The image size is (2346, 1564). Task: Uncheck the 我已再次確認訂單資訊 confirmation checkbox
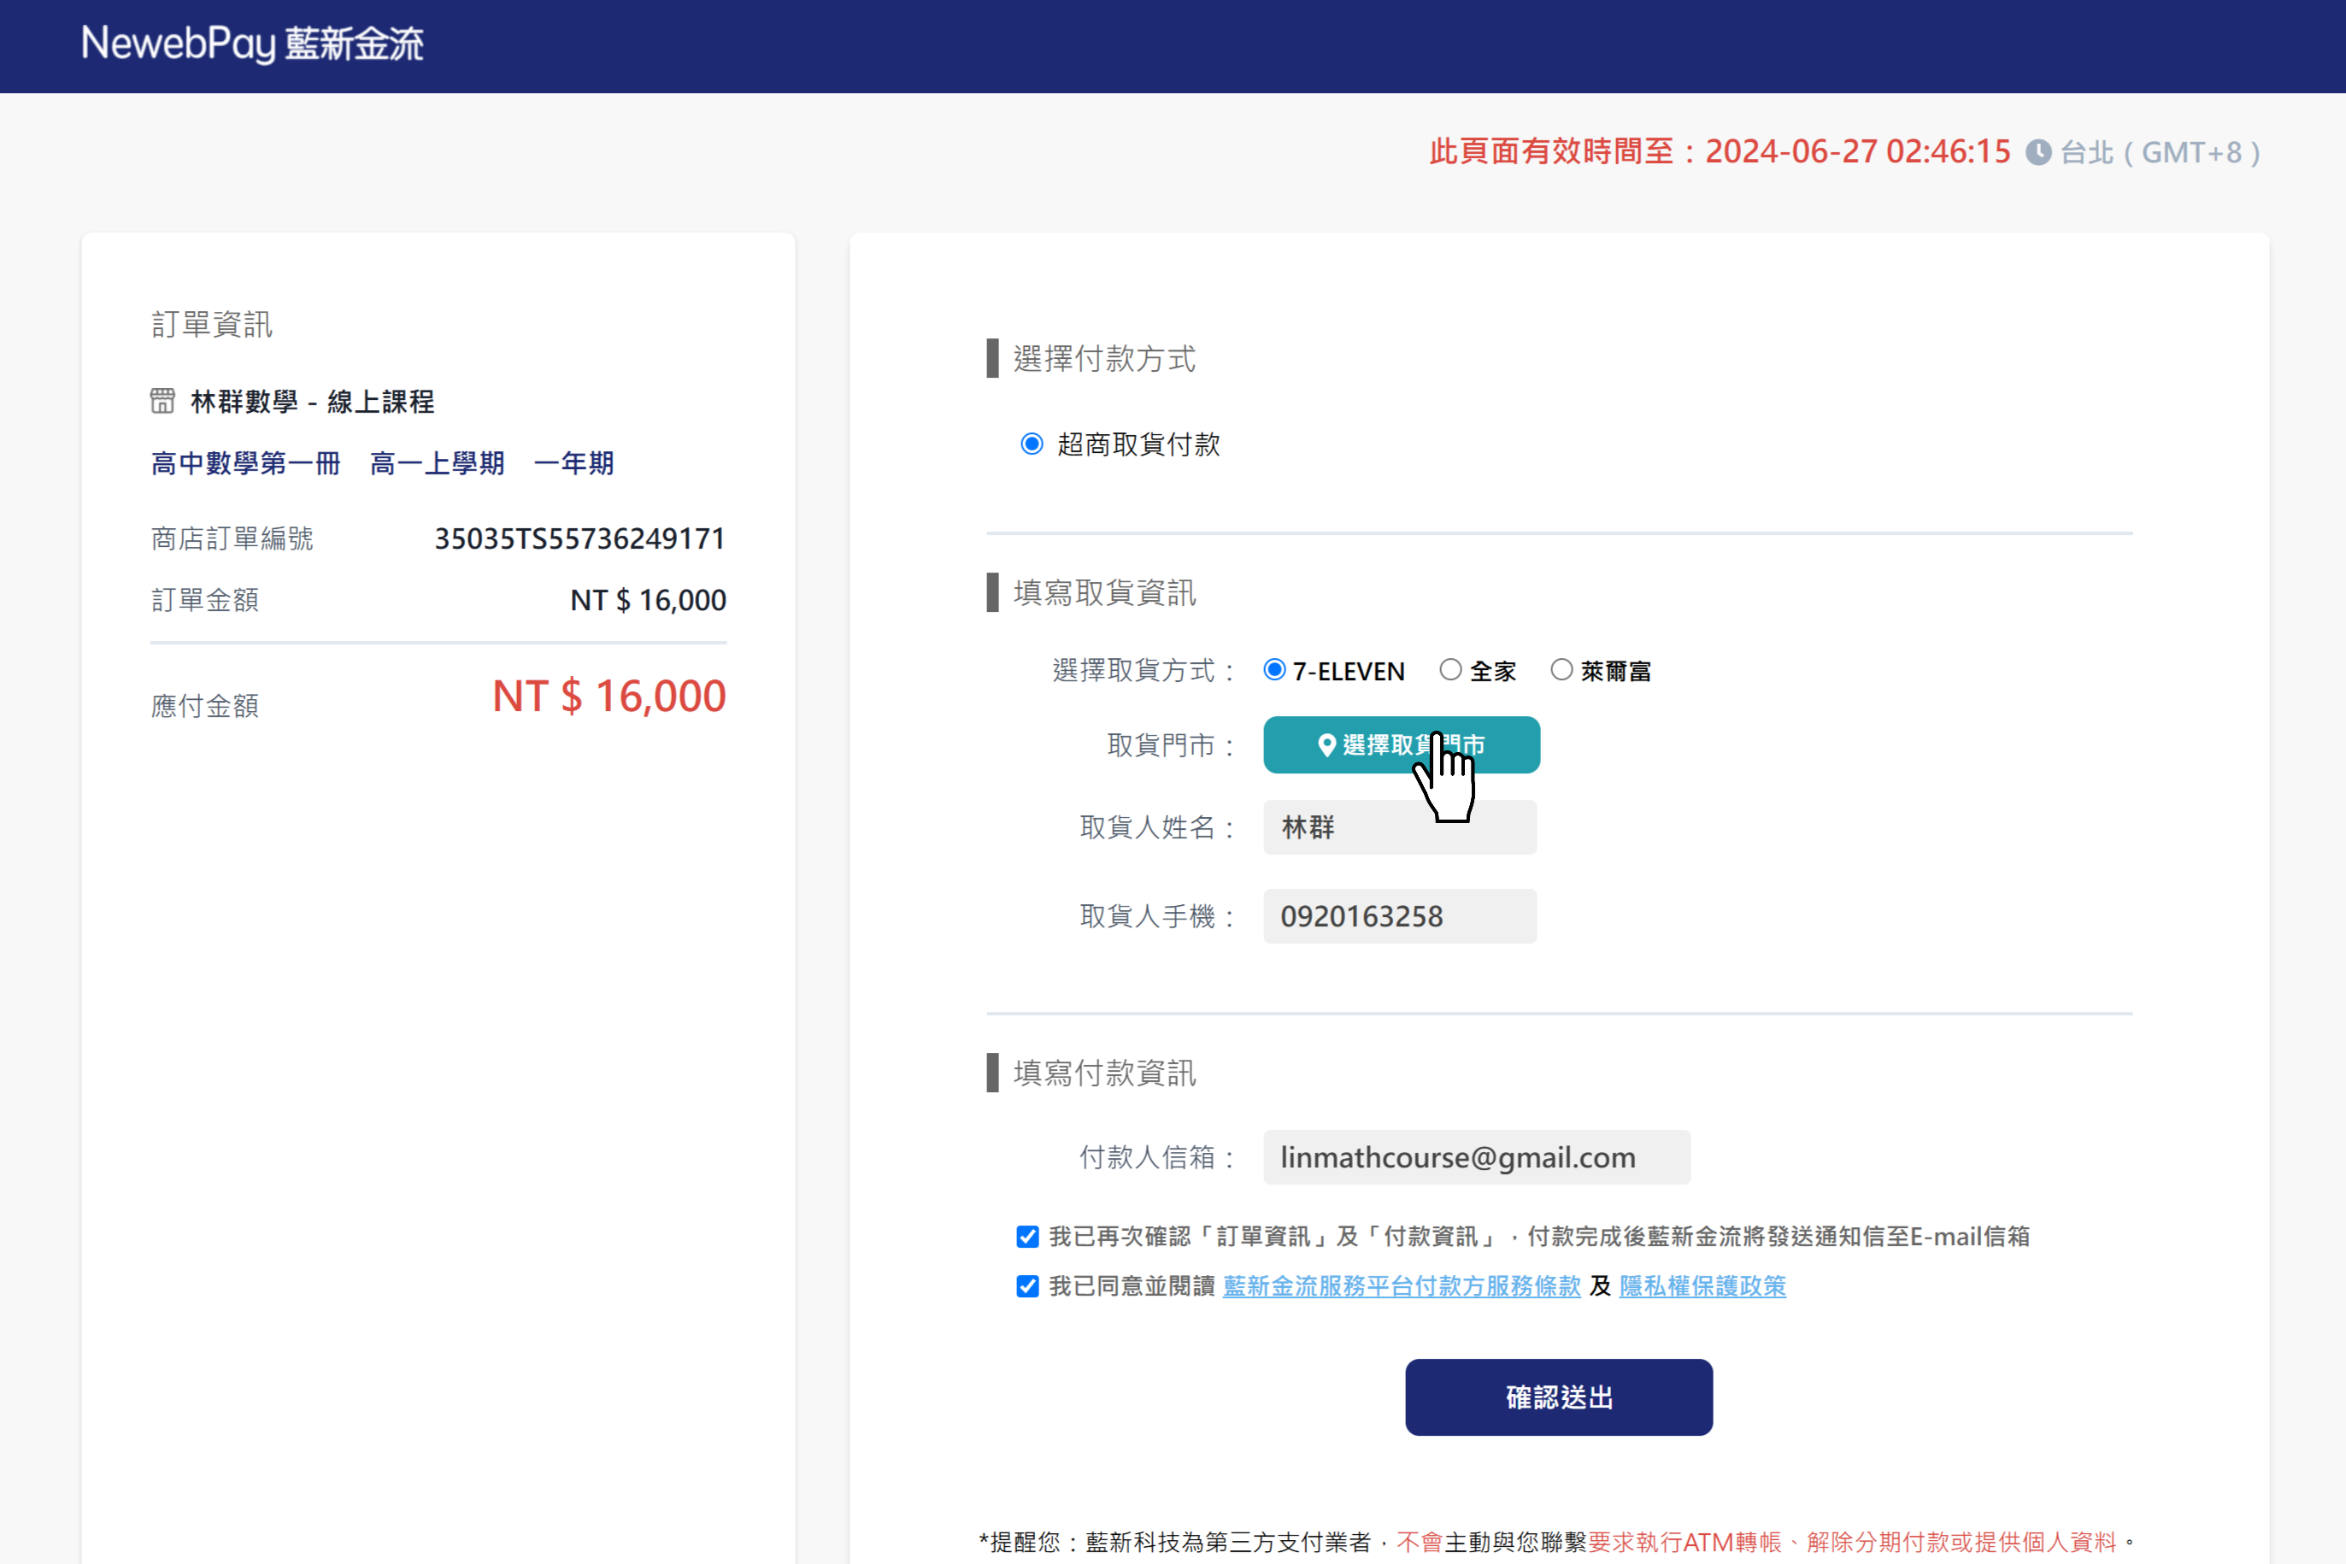click(1027, 1237)
